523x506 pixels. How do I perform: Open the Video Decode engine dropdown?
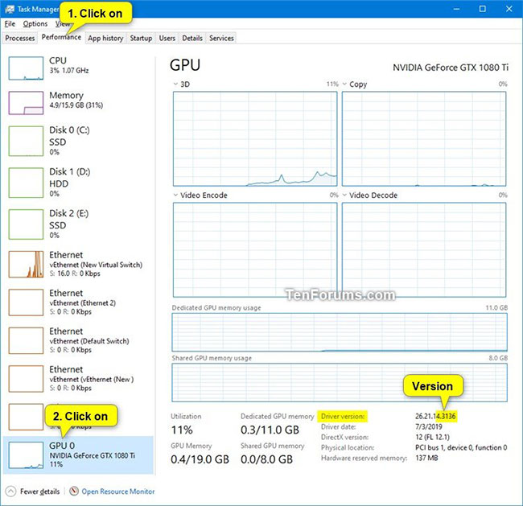pos(344,195)
